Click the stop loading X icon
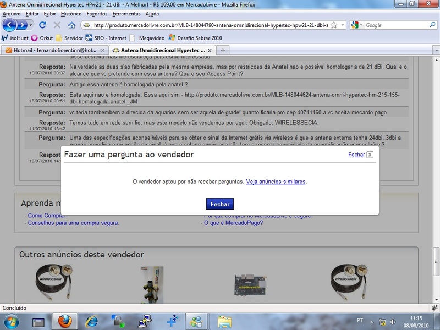Image resolution: width=440 pixels, height=330 pixels. [x=57, y=25]
